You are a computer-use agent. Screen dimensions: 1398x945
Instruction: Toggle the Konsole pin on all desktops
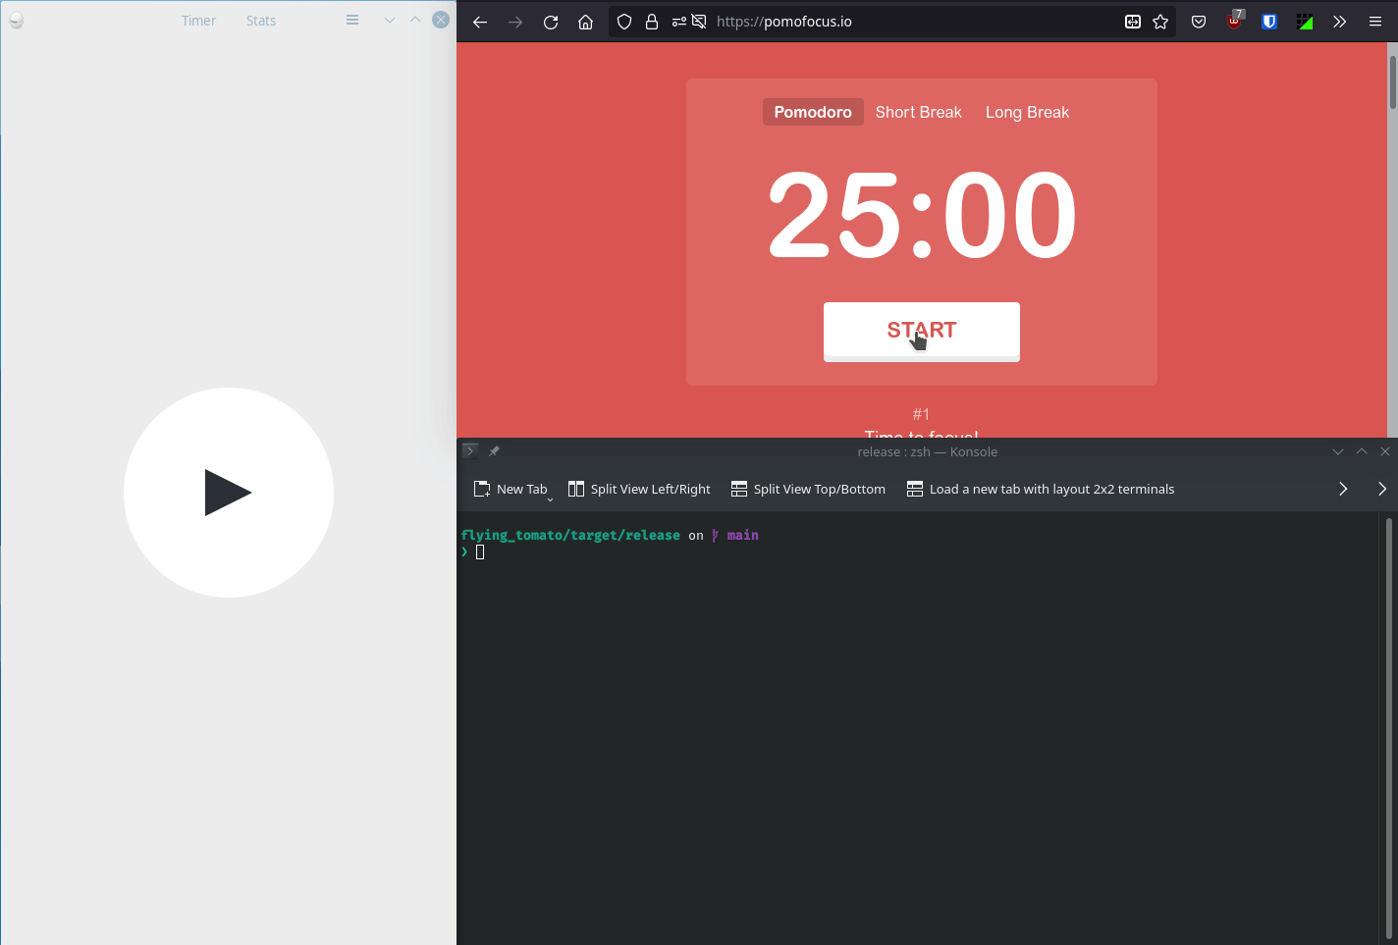pos(494,451)
